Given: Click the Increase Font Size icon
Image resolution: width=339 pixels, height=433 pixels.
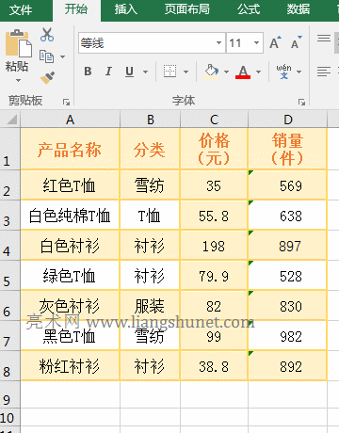Looking at the screenshot, I should click(276, 42).
